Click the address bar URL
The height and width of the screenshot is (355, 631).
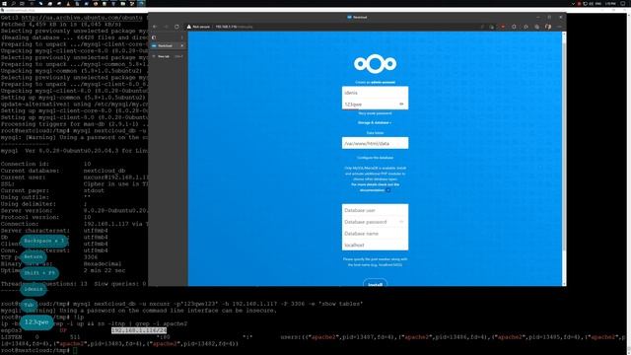pyautogui.click(x=235, y=27)
